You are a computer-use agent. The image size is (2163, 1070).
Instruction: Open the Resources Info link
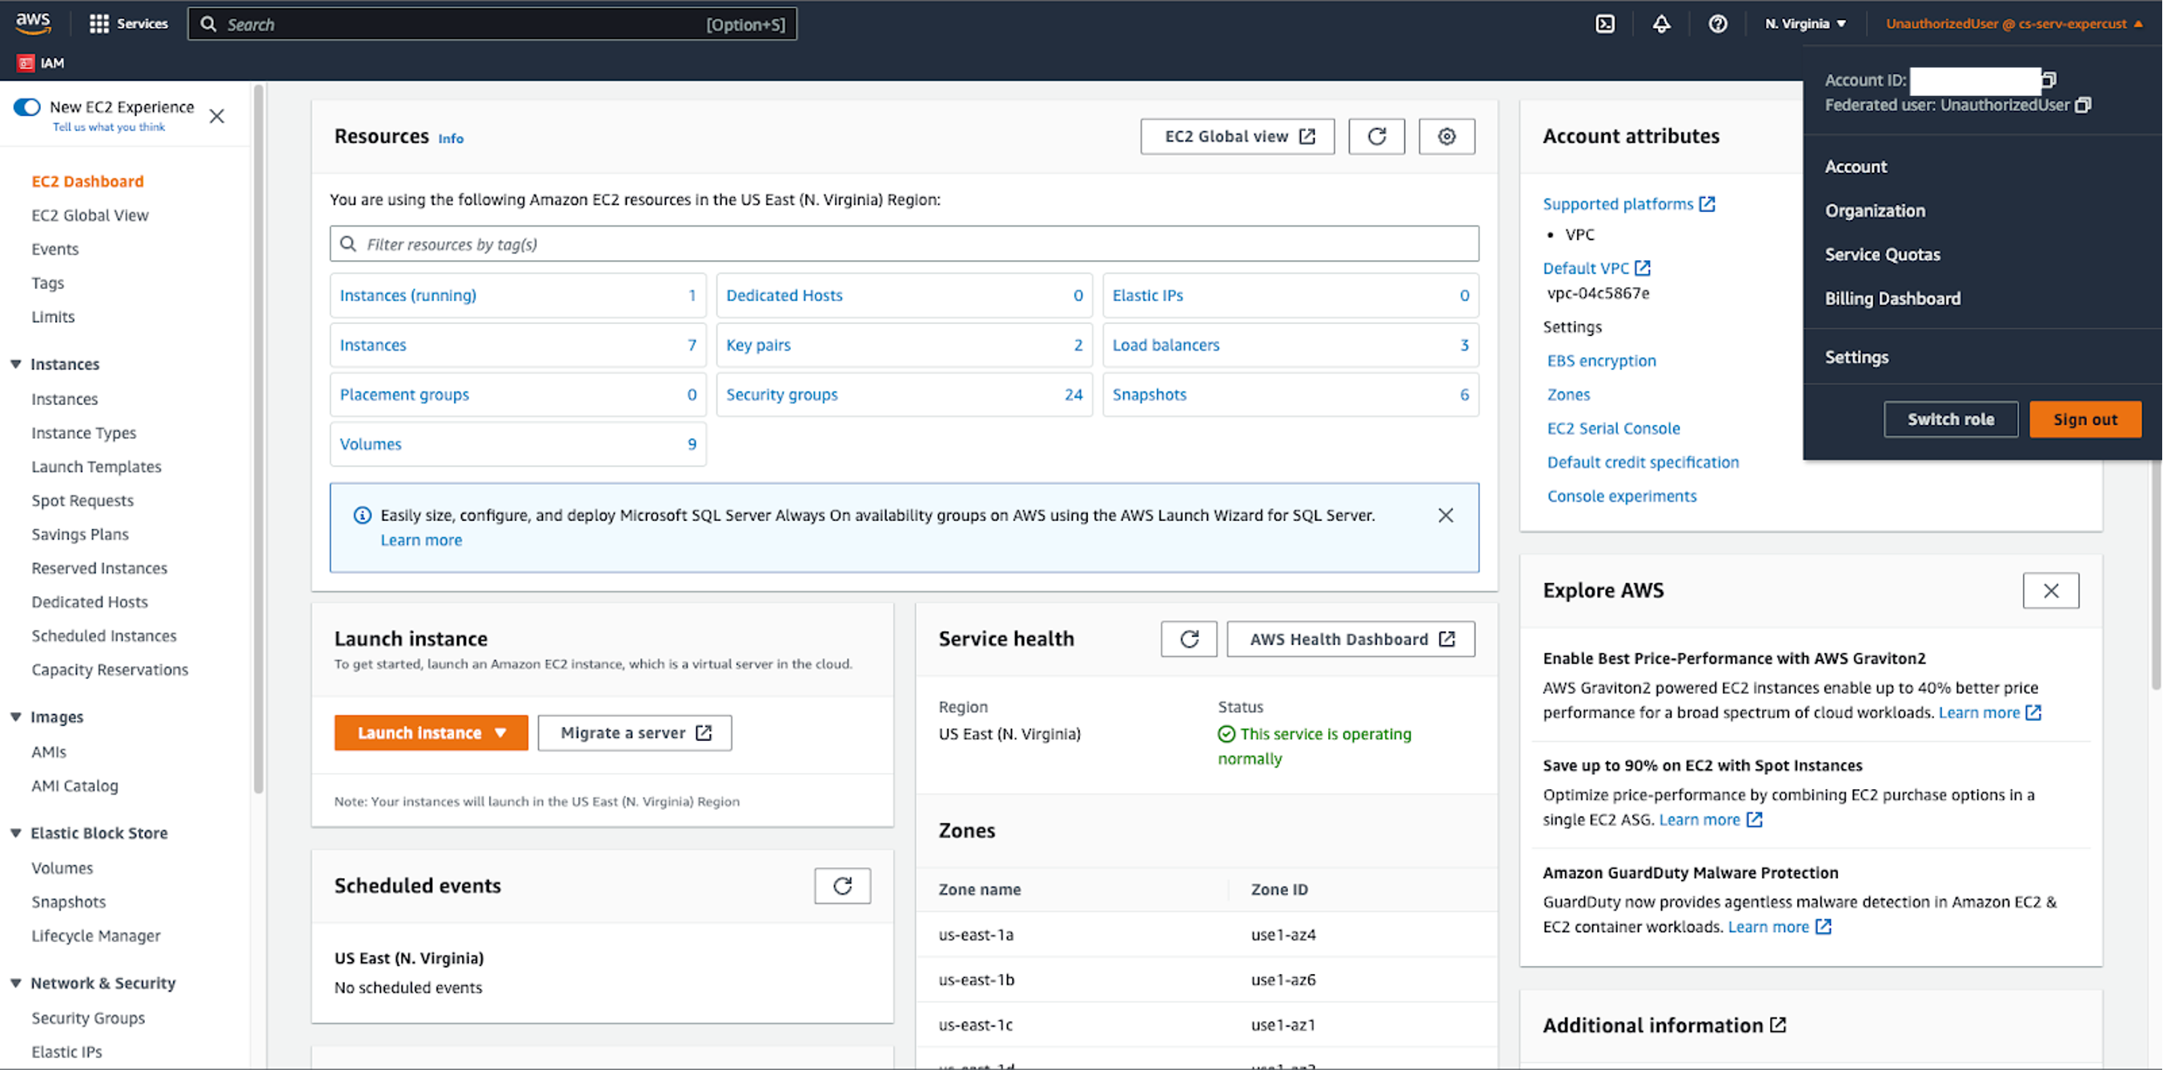[x=450, y=138]
